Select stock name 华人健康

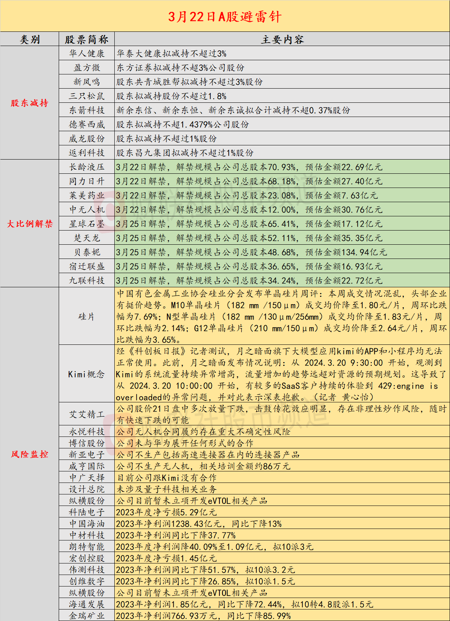[x=87, y=53]
